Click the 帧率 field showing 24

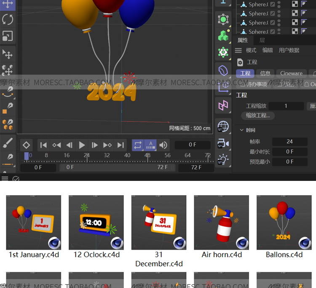click(289, 142)
